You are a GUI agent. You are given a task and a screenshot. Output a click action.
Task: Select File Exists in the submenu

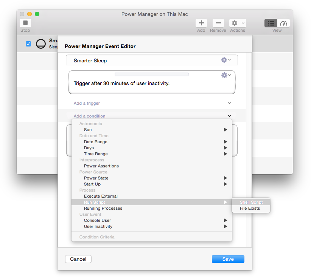pyautogui.click(x=251, y=208)
